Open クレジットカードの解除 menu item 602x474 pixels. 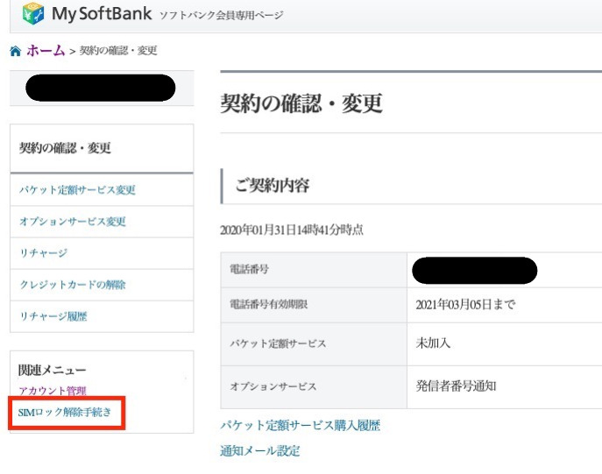tap(73, 285)
